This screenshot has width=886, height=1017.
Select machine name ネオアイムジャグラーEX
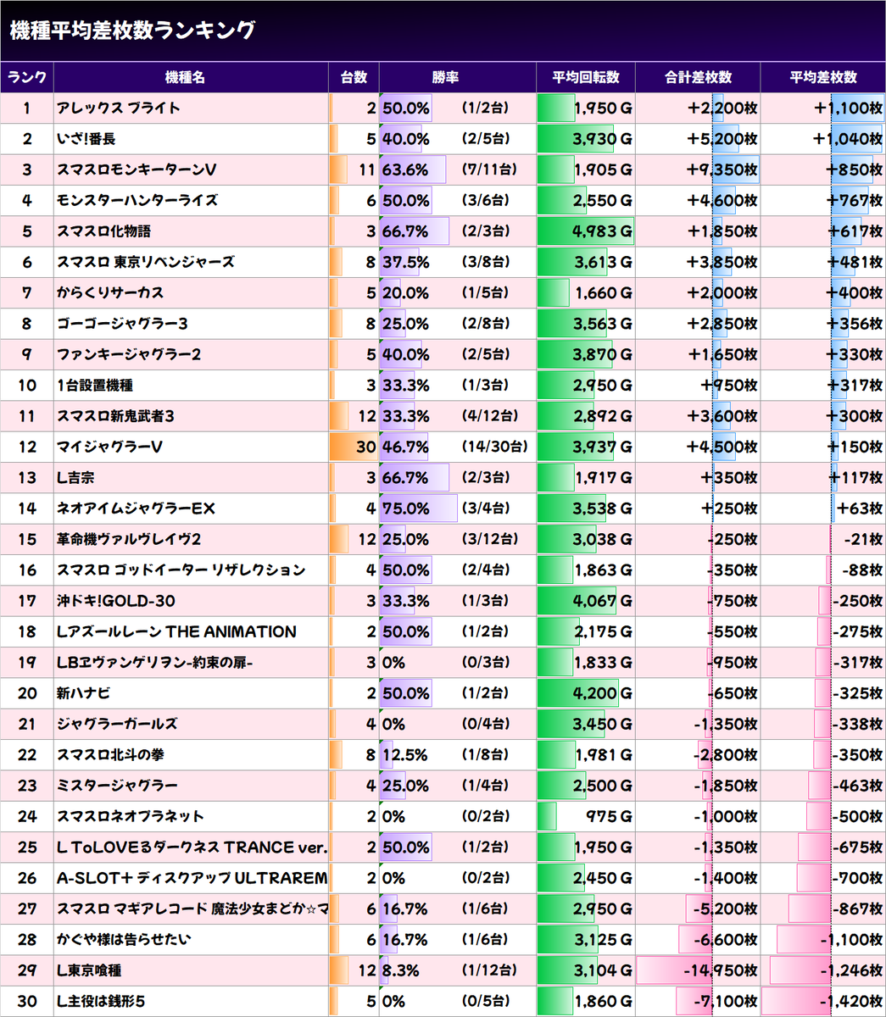(137, 508)
